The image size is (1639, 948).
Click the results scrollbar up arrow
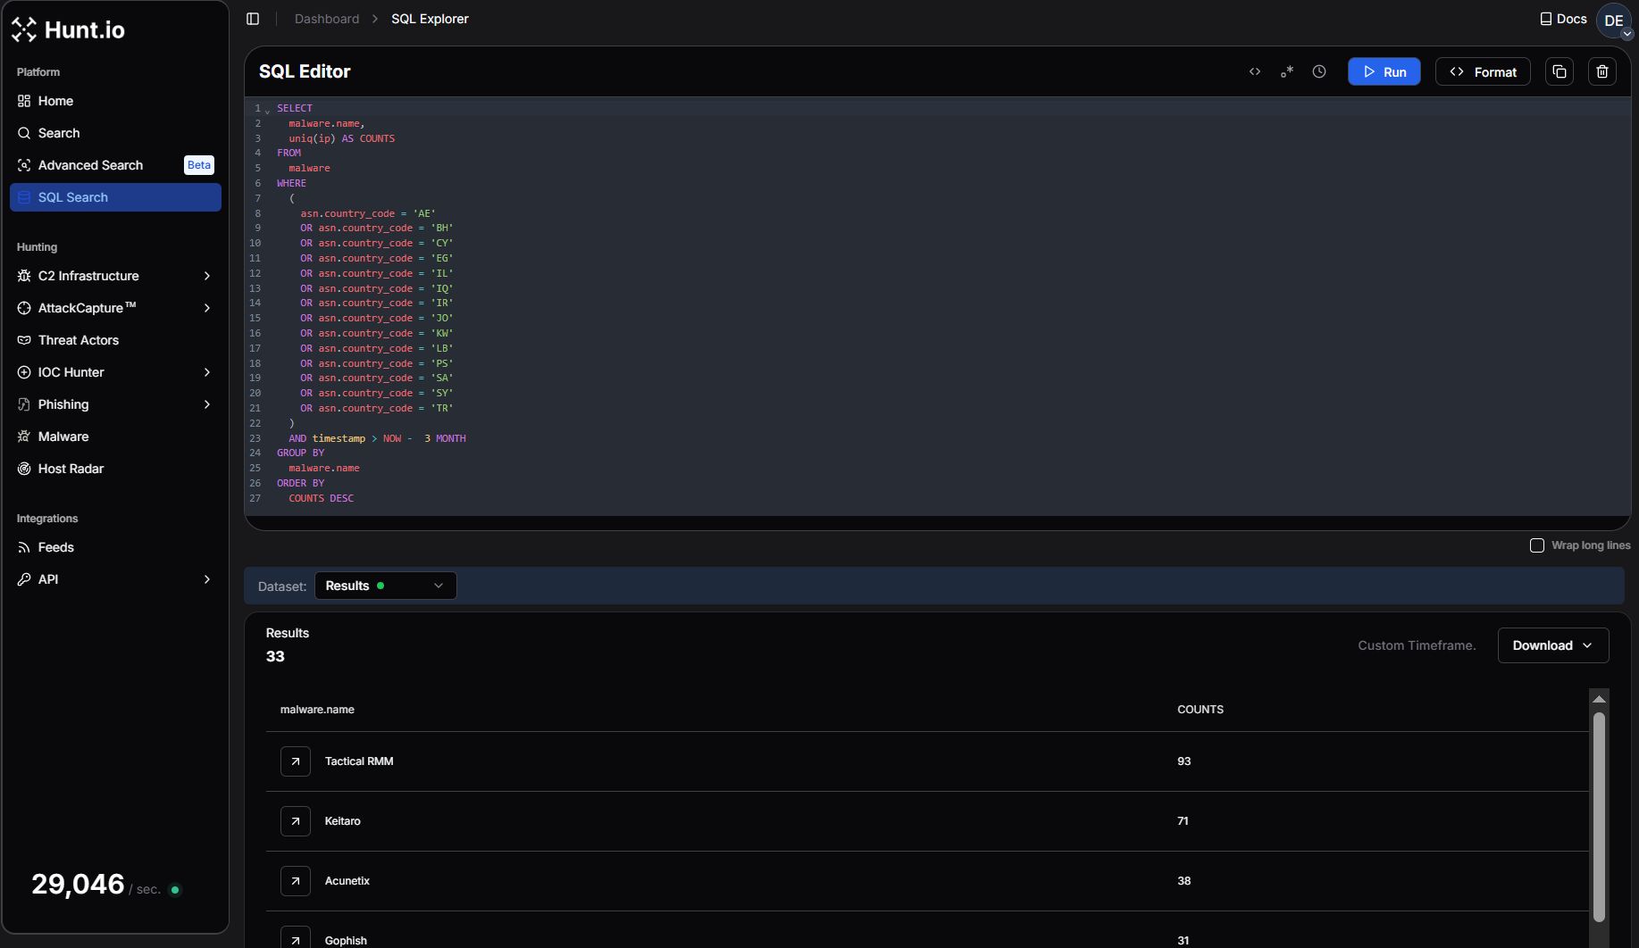coord(1599,698)
